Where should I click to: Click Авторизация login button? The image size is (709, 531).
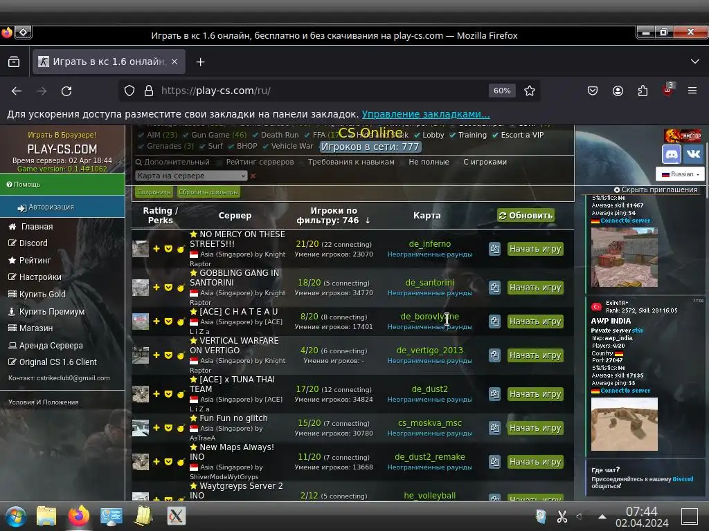coord(62,207)
